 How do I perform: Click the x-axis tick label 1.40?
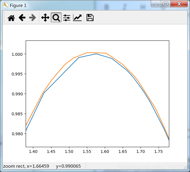click(33, 151)
